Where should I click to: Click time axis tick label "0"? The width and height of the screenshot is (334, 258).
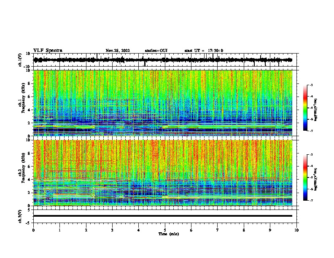pos(33,230)
